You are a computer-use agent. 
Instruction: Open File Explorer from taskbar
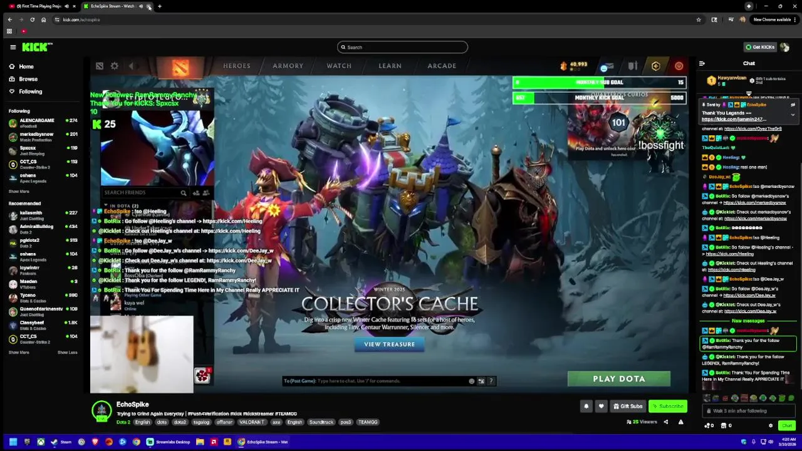[x=200, y=442]
